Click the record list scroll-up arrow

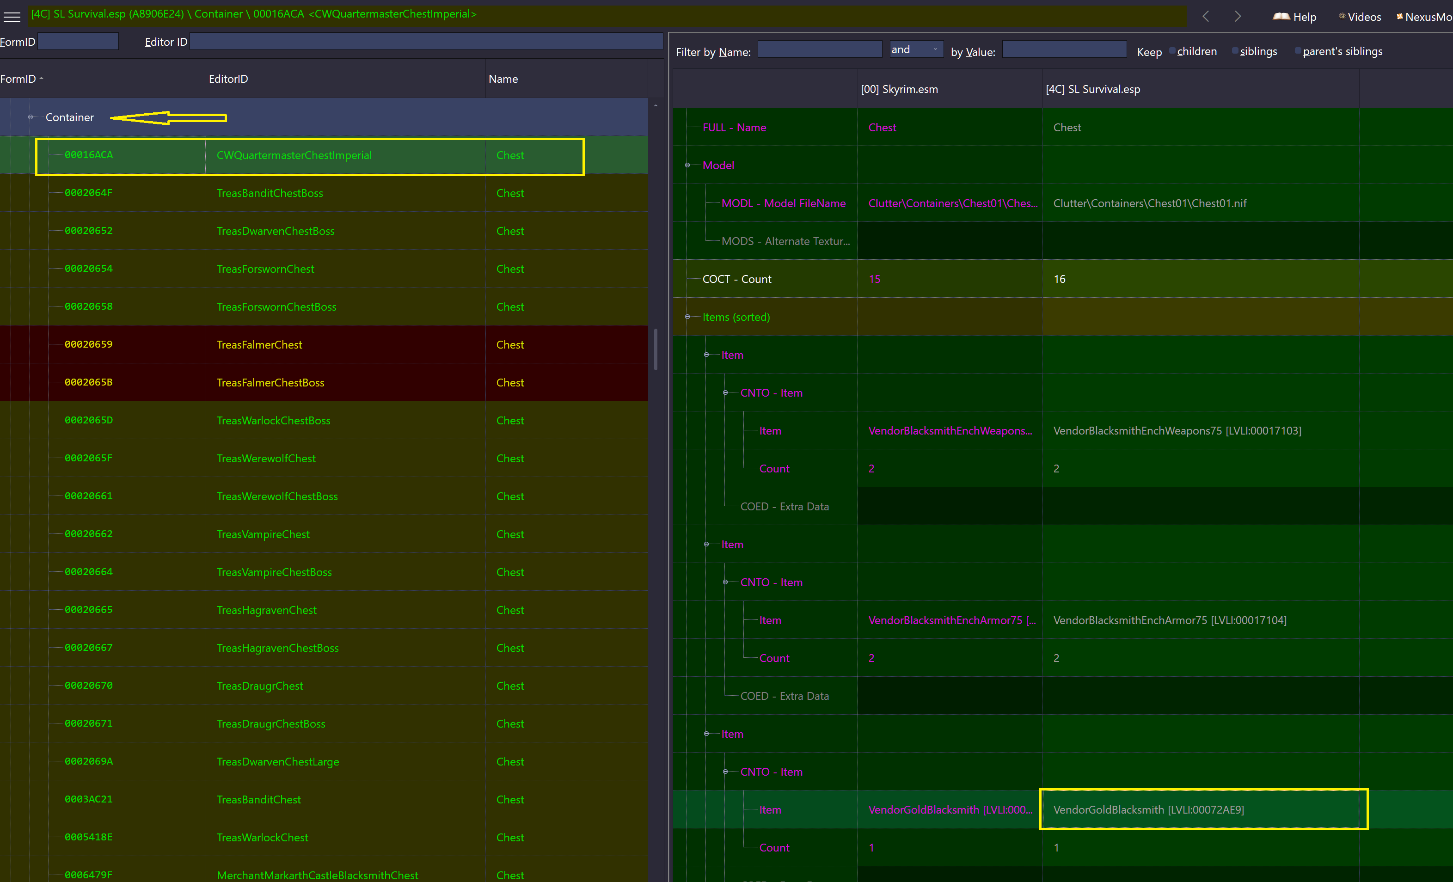pos(656,105)
